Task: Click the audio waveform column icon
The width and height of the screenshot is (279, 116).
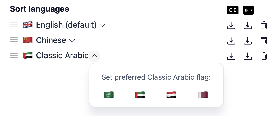Action: tap(248, 10)
